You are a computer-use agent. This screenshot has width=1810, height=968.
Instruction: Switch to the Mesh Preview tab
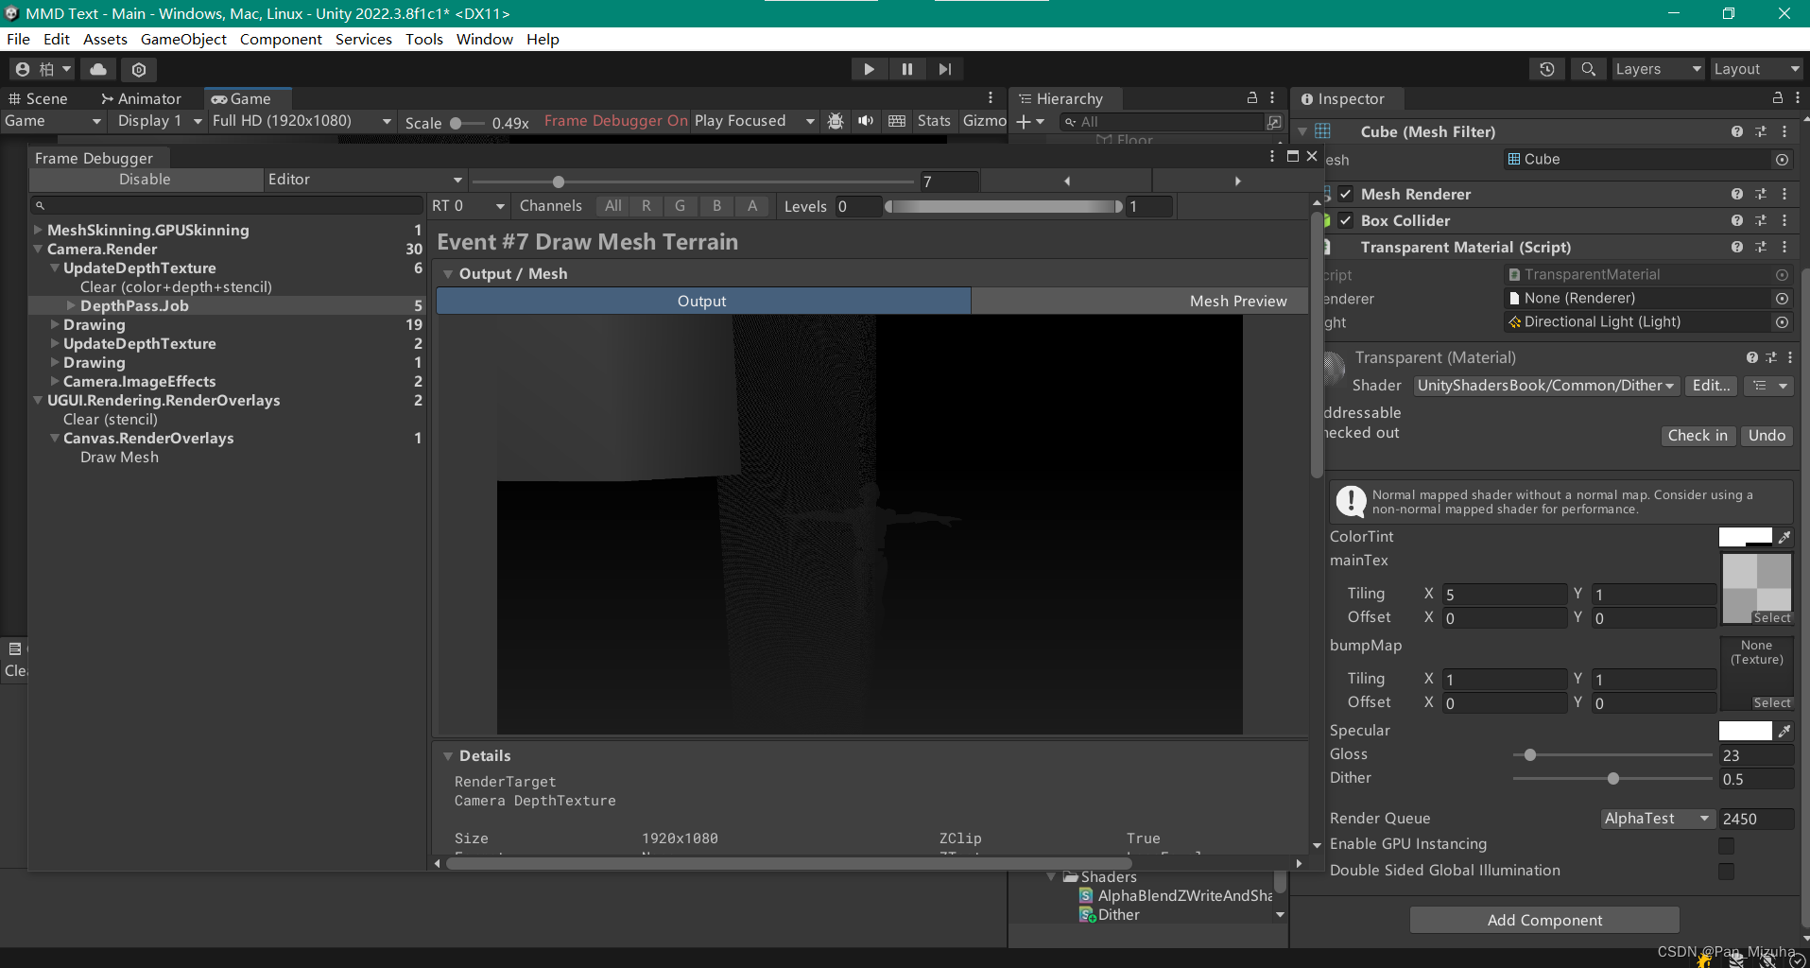pos(1238,301)
